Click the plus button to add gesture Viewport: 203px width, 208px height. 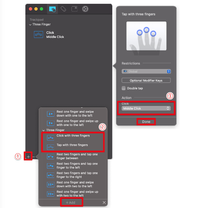coord(28,157)
